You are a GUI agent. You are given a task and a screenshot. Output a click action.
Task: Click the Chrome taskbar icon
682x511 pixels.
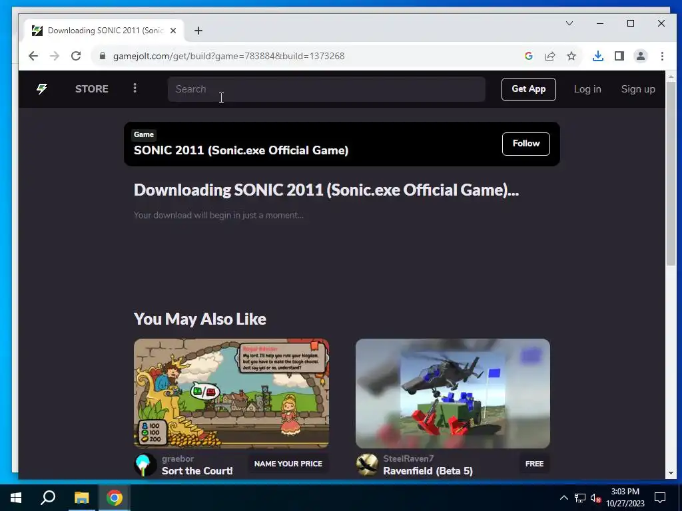click(115, 498)
